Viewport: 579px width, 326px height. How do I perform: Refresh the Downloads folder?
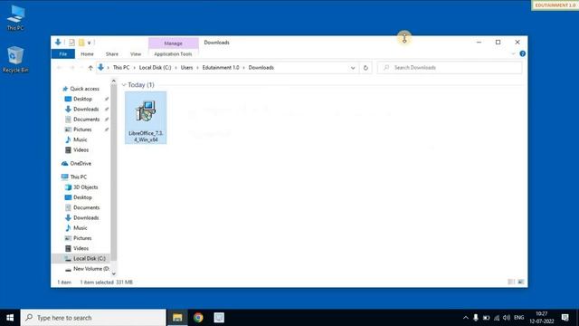pyautogui.click(x=365, y=68)
